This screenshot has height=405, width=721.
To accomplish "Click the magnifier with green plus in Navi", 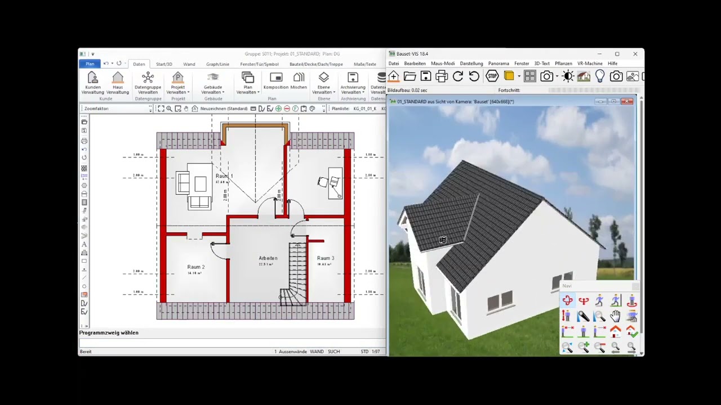I will pos(584,348).
